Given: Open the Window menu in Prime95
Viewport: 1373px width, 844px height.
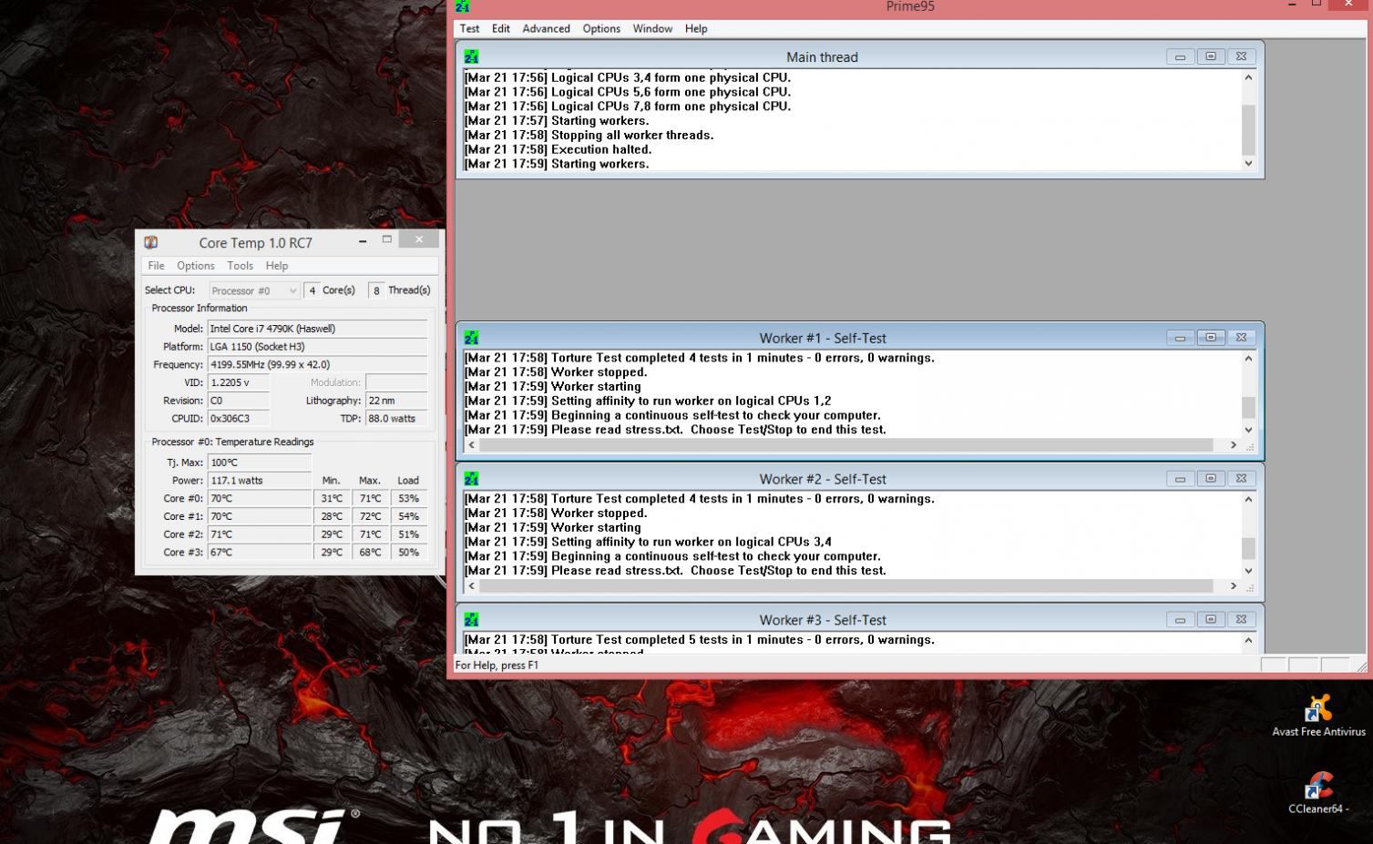Looking at the screenshot, I should point(652,28).
